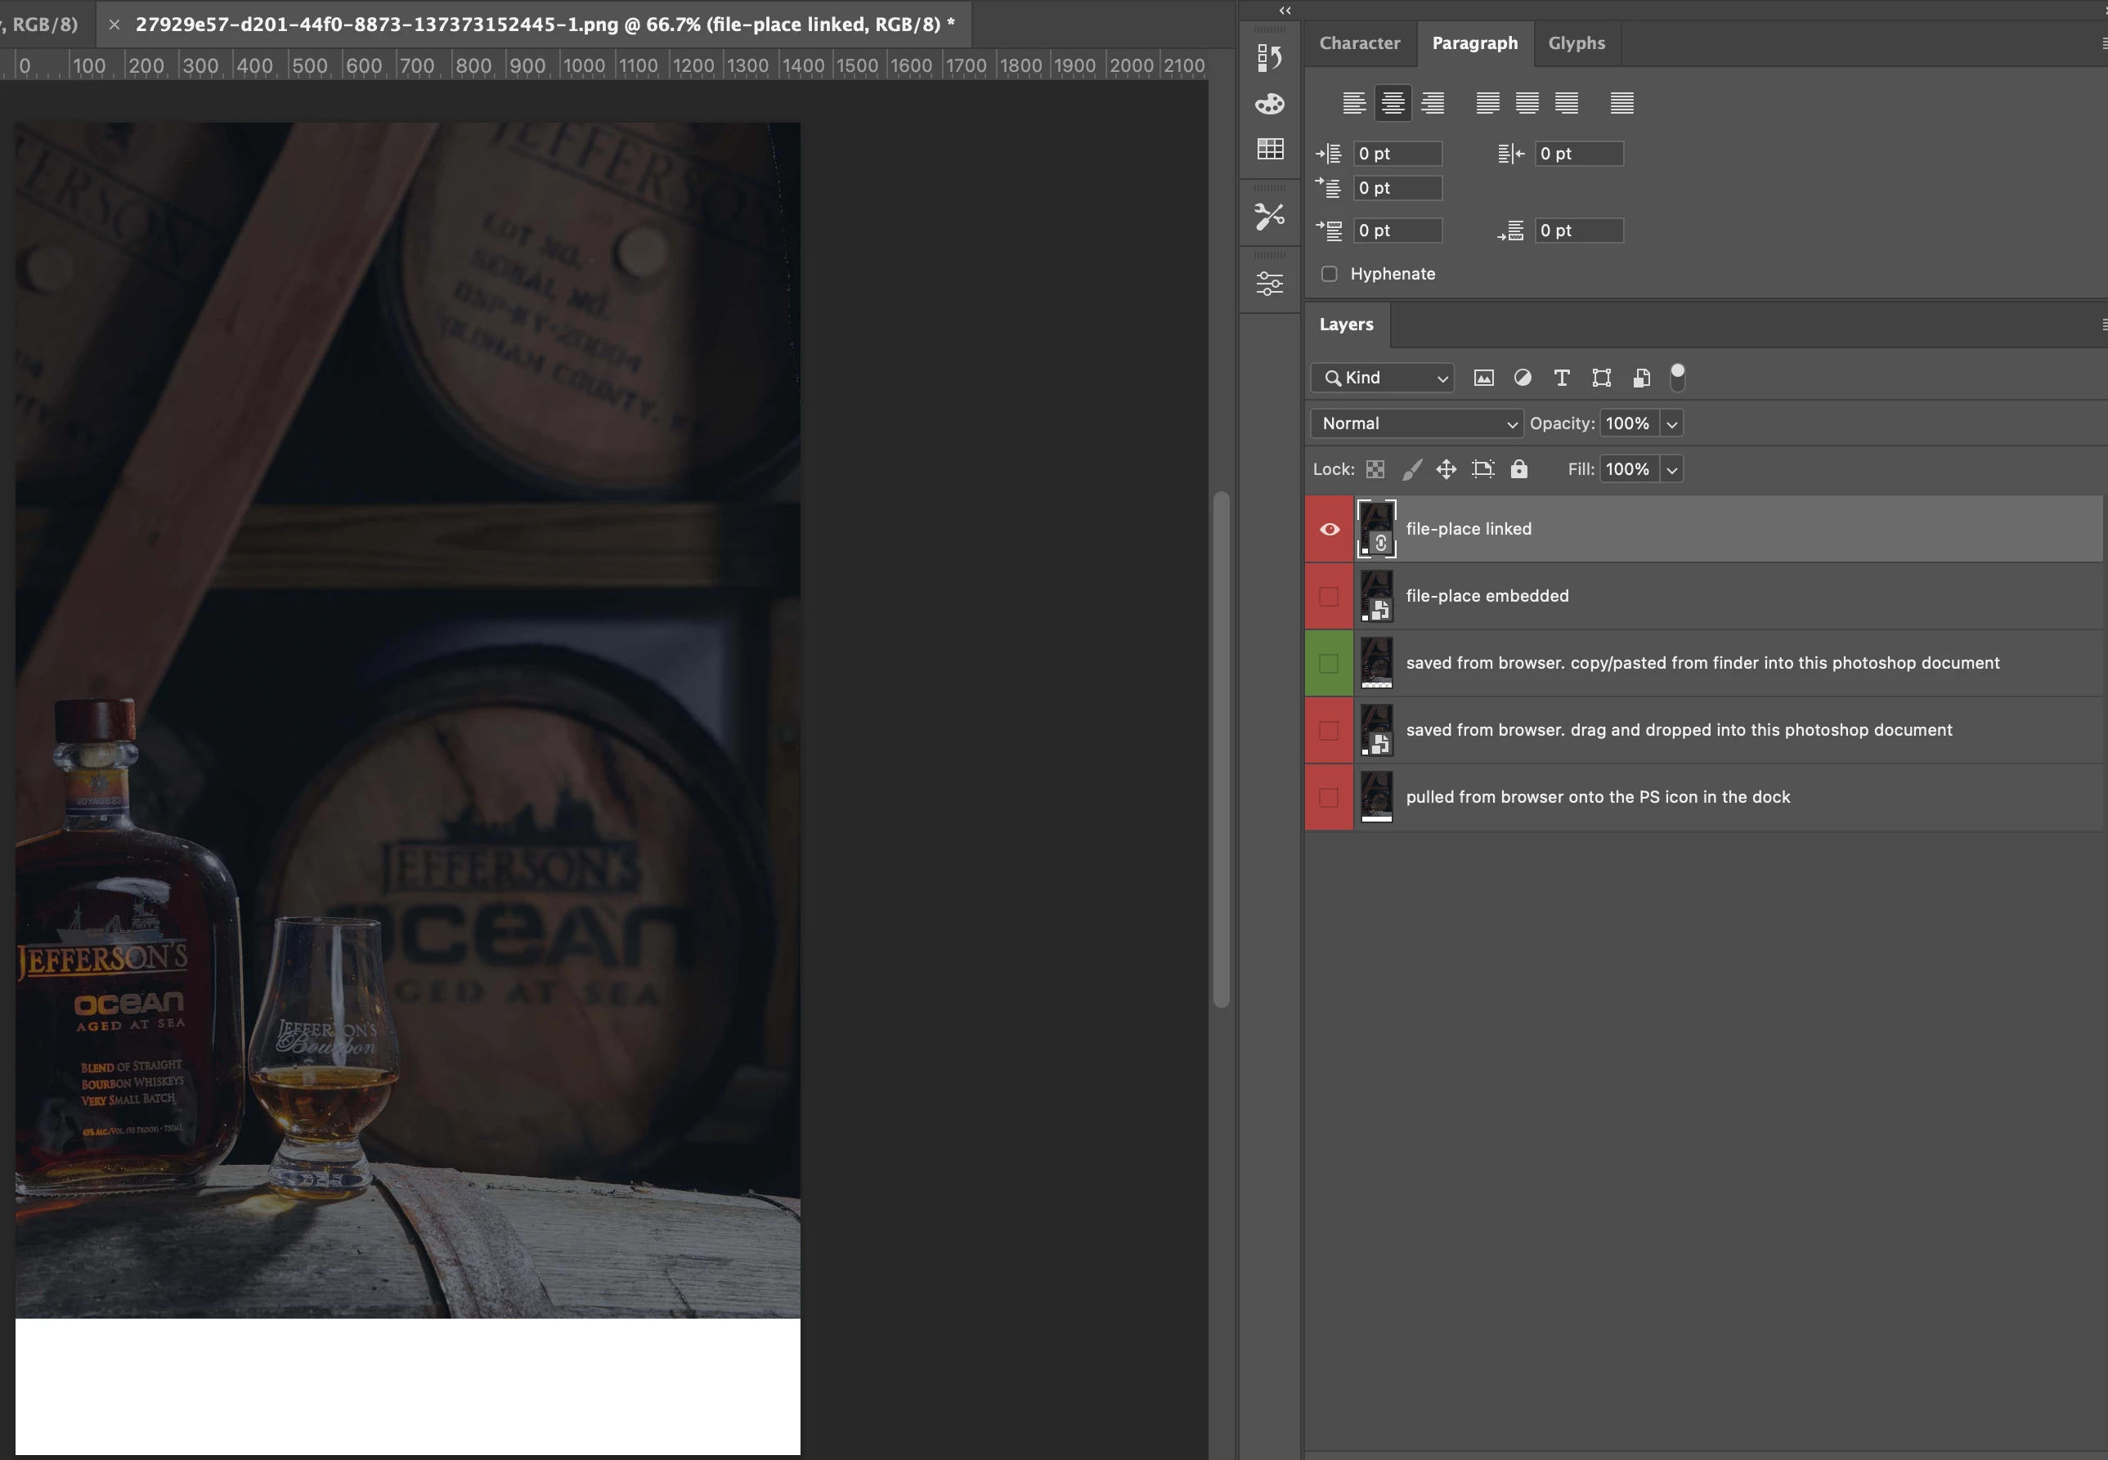The image size is (2108, 1460).
Task: Select the pulled from browser layer
Action: click(1597, 797)
